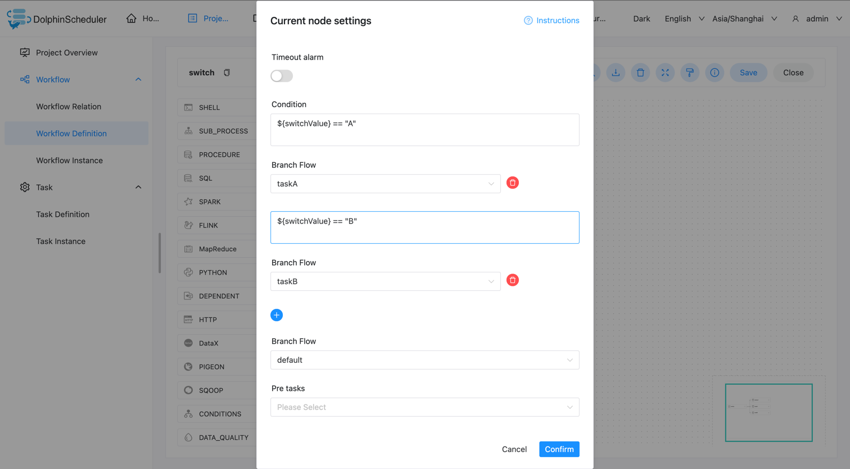Collapse the Workflow sidebar section
Screen dimensions: 850x469
[x=138, y=79]
